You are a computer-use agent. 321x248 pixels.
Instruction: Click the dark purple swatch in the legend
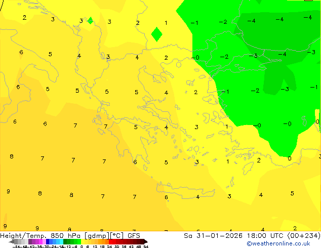[30, 241]
